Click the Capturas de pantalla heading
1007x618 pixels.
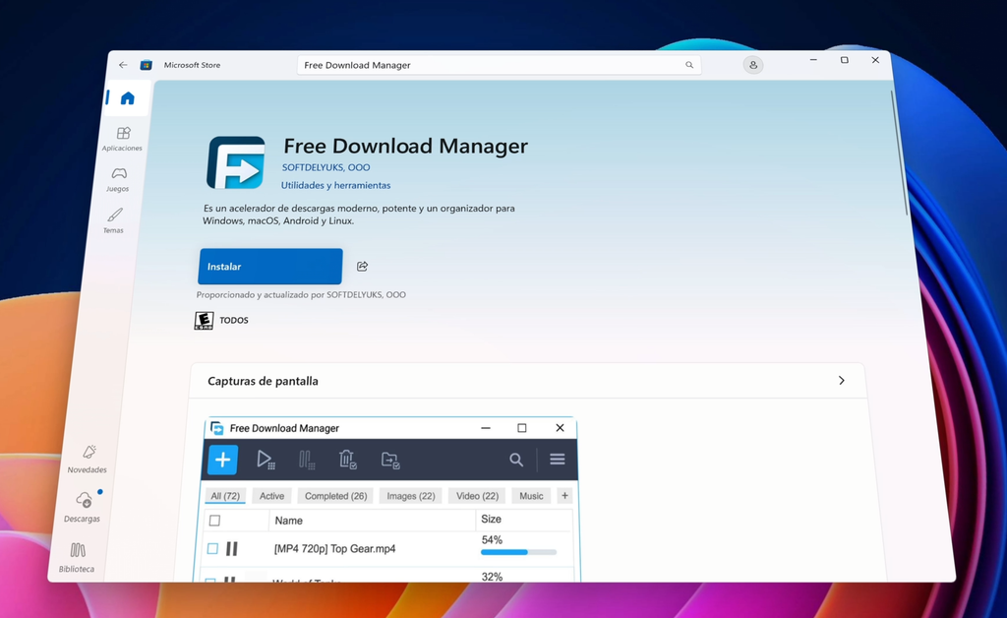[263, 381]
